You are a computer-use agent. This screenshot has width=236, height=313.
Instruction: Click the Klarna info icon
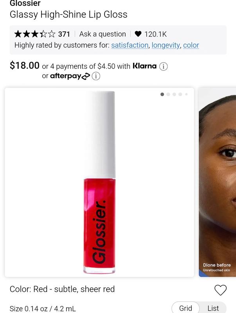[163, 66]
